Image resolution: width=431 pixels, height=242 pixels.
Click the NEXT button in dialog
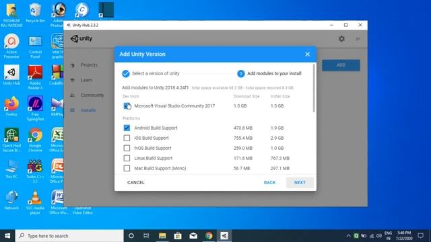pyautogui.click(x=300, y=182)
